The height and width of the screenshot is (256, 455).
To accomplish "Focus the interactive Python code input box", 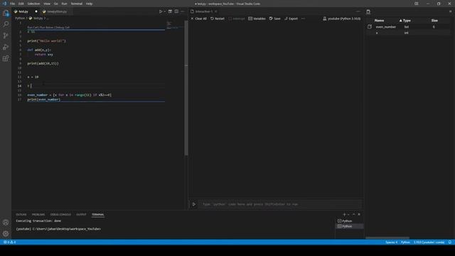I will (x=280, y=204).
